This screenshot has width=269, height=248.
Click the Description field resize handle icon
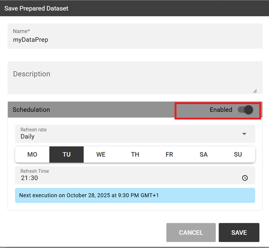(x=255, y=91)
